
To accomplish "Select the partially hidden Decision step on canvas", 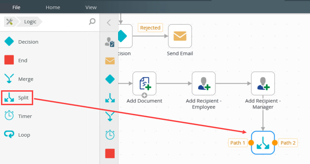I will [x=125, y=36].
